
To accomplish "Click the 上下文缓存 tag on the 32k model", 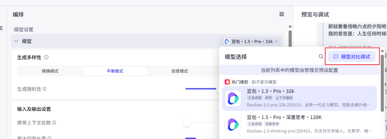I will tap(284, 98).
